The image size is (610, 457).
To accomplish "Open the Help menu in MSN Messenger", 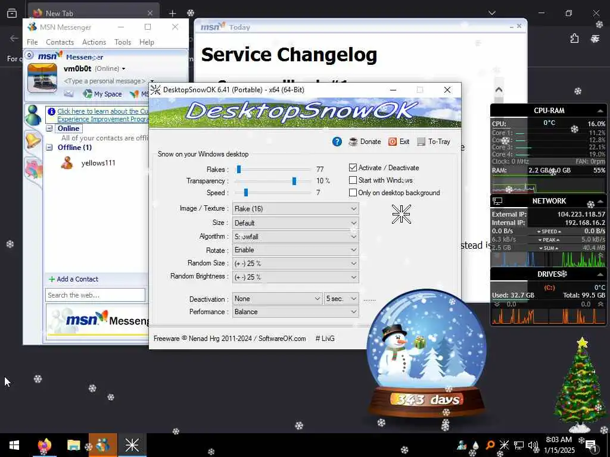I will click(x=147, y=42).
